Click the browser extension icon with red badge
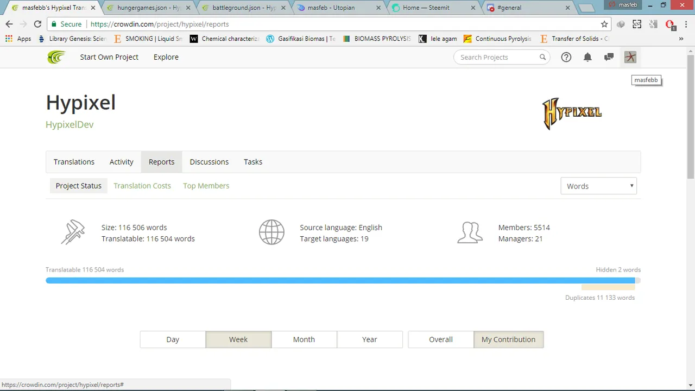The height and width of the screenshot is (391, 695). point(670,24)
